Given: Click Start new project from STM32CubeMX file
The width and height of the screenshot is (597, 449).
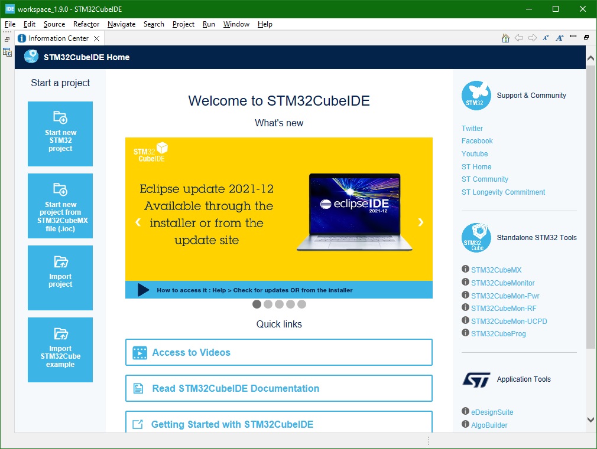Looking at the screenshot, I should click(60, 206).
